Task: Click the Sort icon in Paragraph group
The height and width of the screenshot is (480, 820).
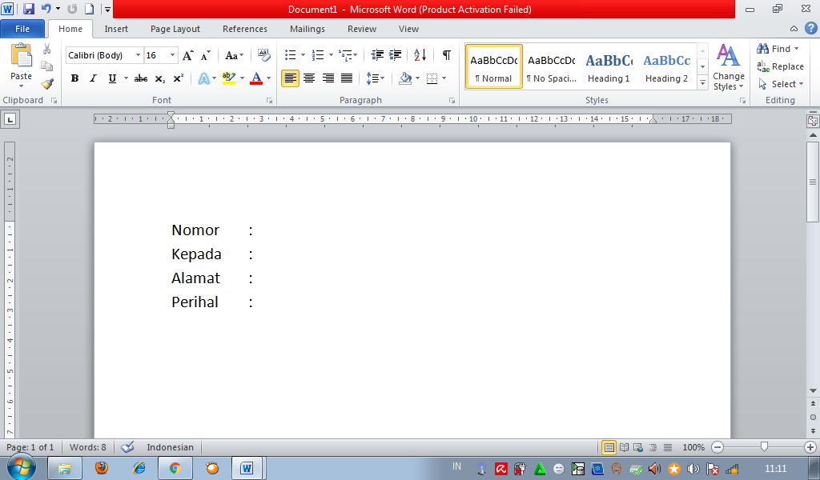Action: [x=420, y=54]
